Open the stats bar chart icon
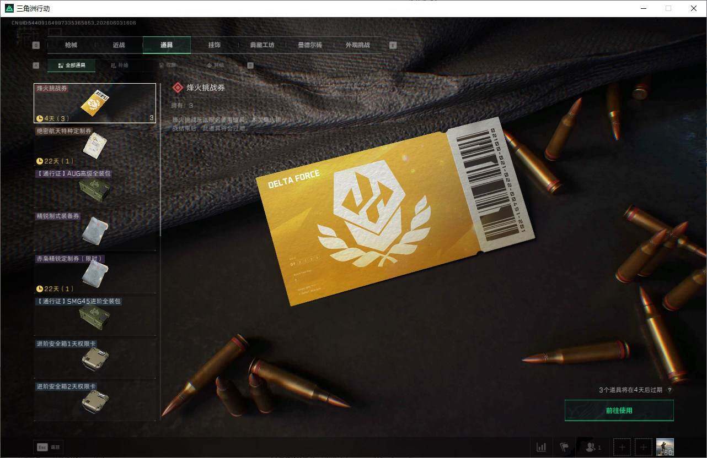707x458 pixels. point(542,447)
